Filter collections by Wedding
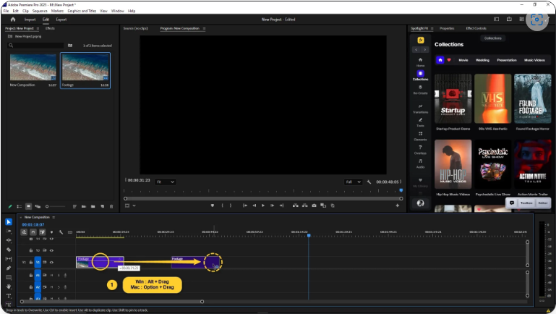The image size is (556, 314). point(482,60)
